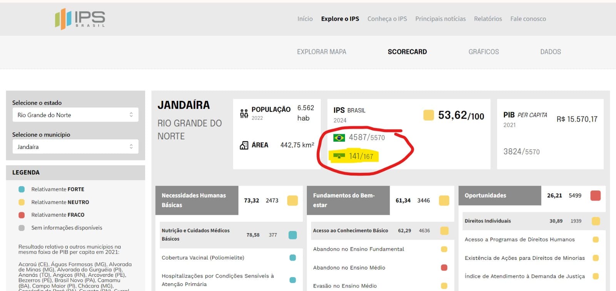Click yellow swatch for Evasão no Ensino Médio
The width and height of the screenshot is (616, 291).
click(x=444, y=286)
